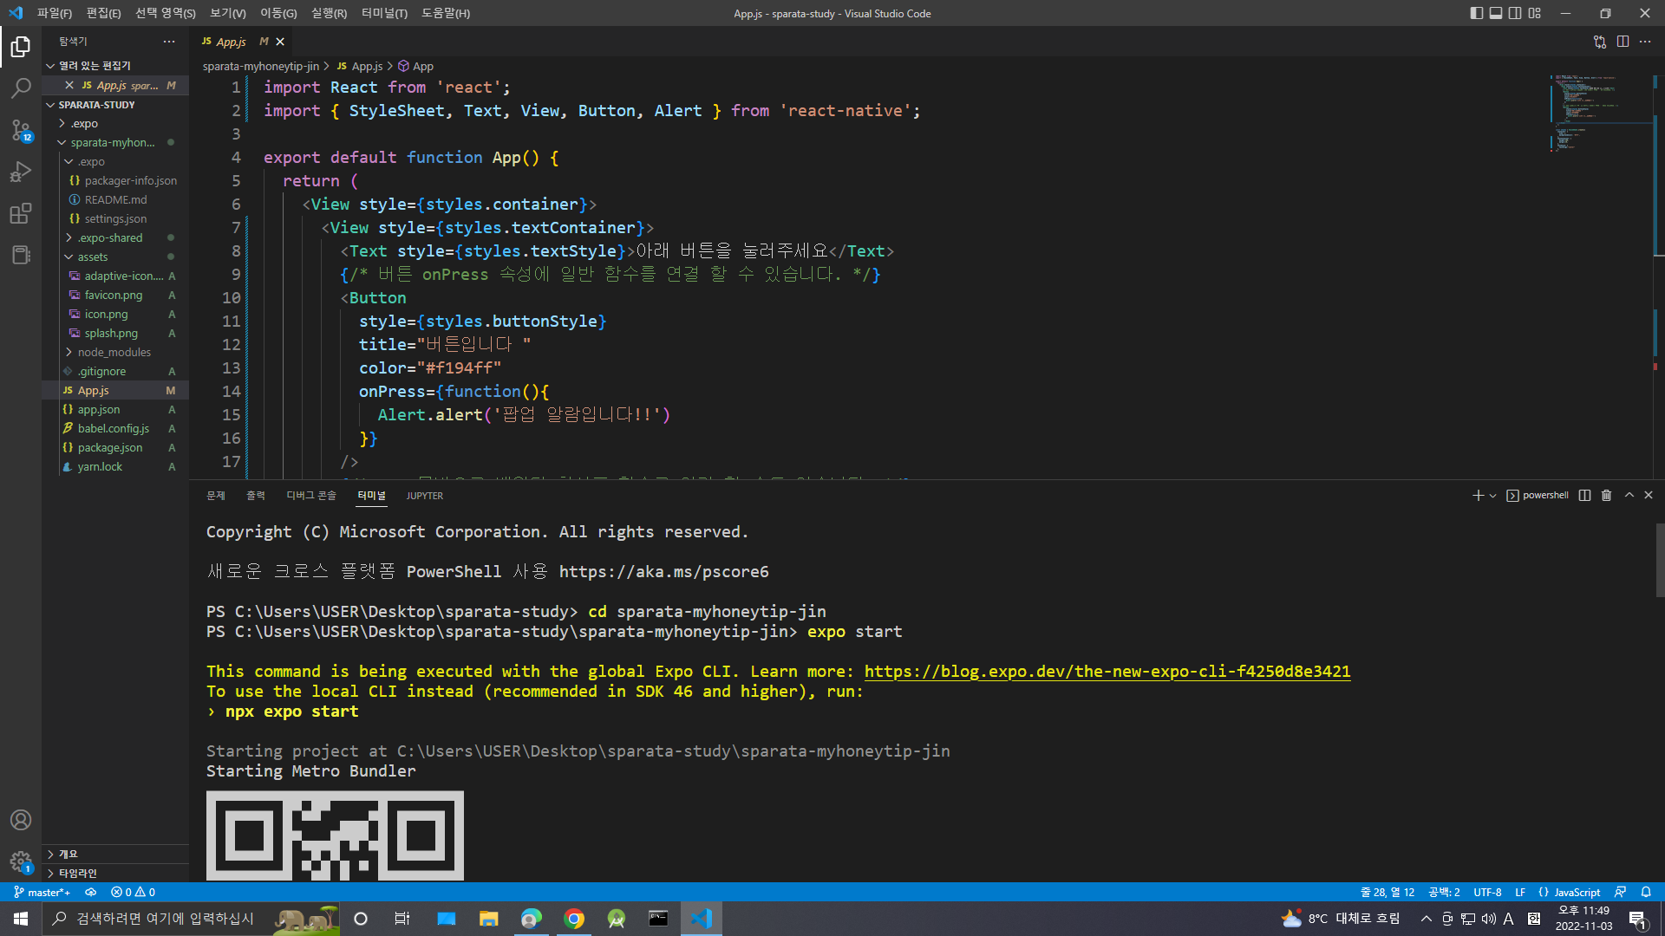
Task: Open the Search view in activity bar
Action: (x=21, y=88)
